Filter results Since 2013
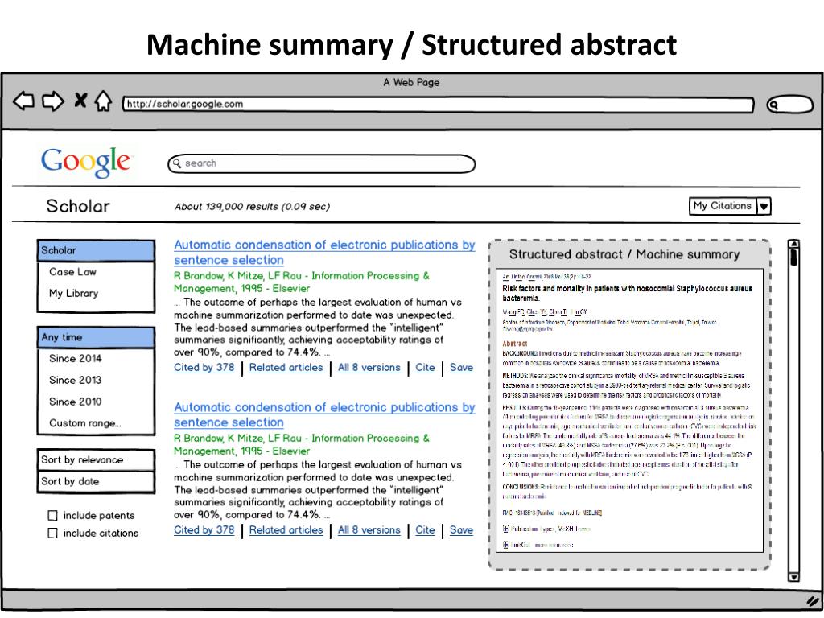The image size is (824, 618). (x=75, y=380)
